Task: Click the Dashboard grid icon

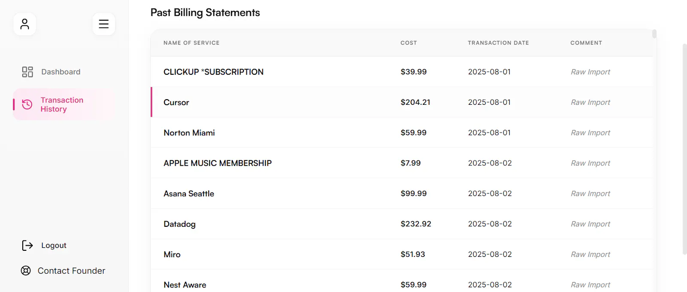Action: [27, 72]
